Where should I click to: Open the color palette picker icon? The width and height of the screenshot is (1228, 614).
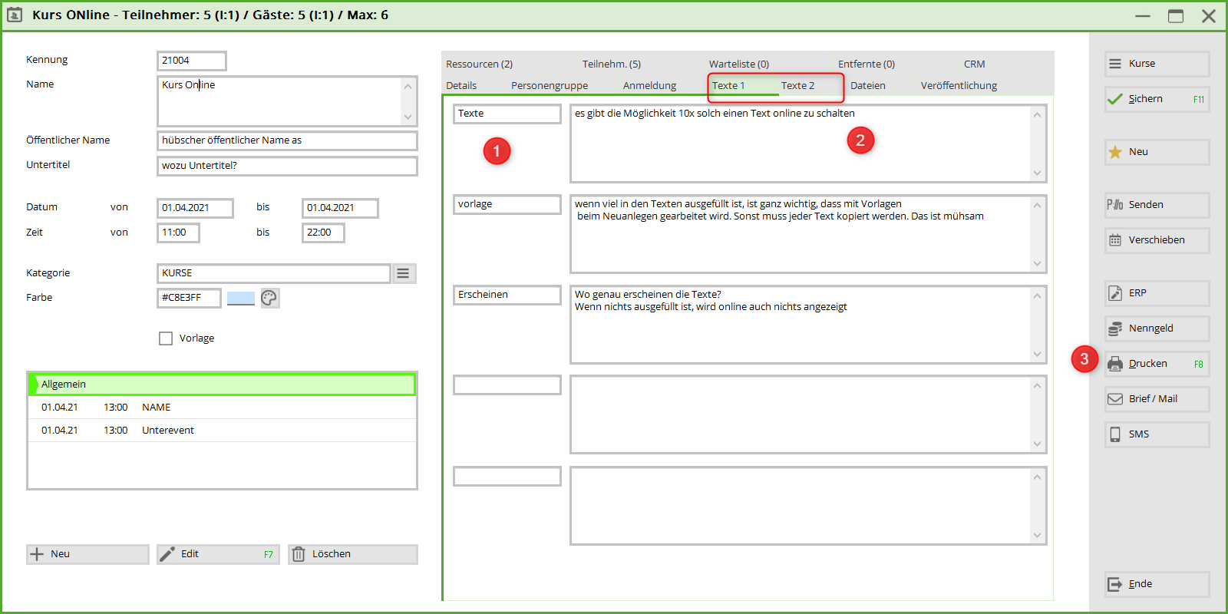point(269,298)
